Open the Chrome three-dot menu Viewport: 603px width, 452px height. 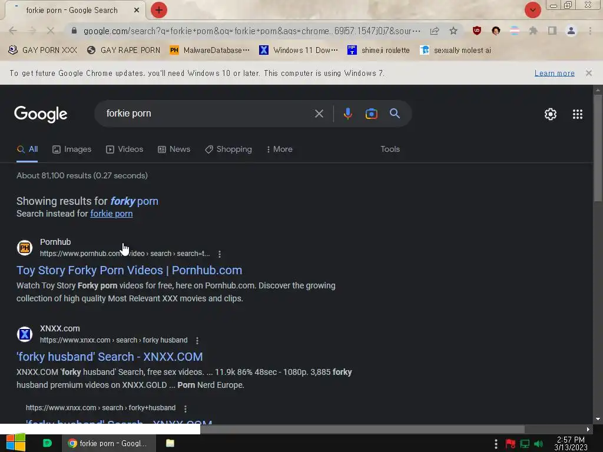tap(590, 31)
